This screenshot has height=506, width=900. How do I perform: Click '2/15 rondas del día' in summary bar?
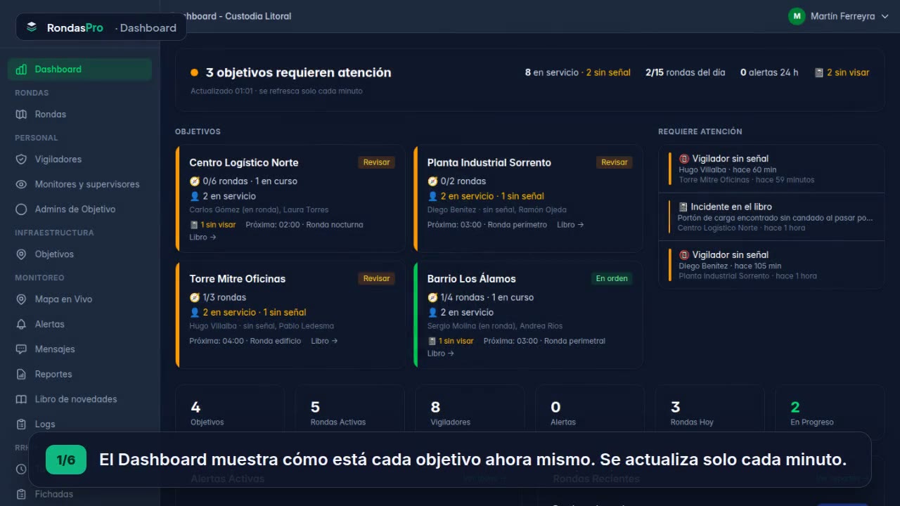686,72
